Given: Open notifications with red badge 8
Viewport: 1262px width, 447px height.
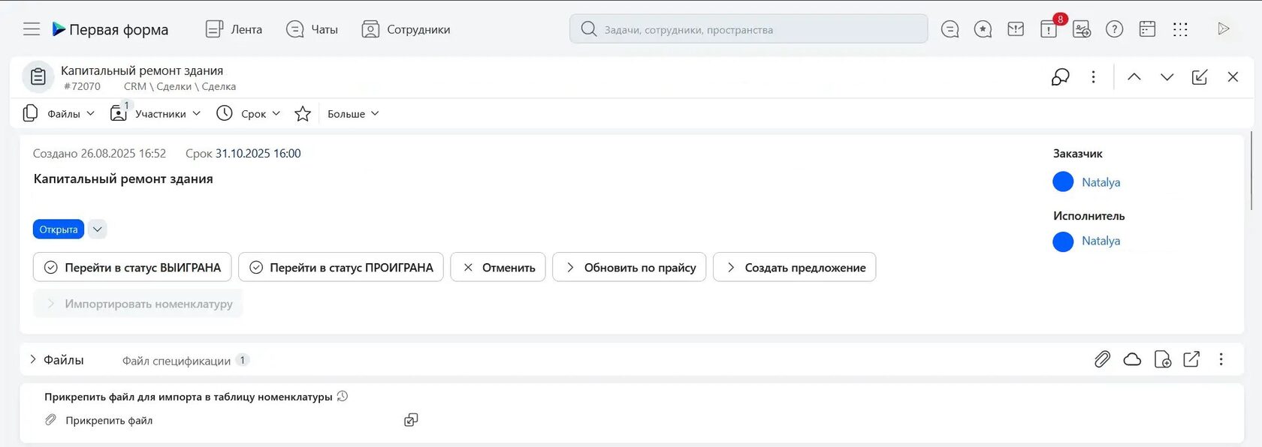Looking at the screenshot, I should 1049,28.
